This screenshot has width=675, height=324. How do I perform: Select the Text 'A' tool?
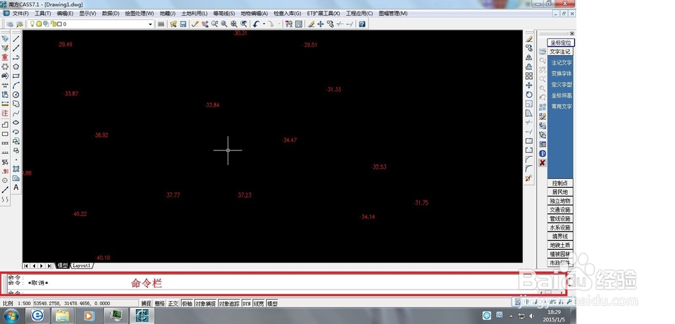(16, 188)
